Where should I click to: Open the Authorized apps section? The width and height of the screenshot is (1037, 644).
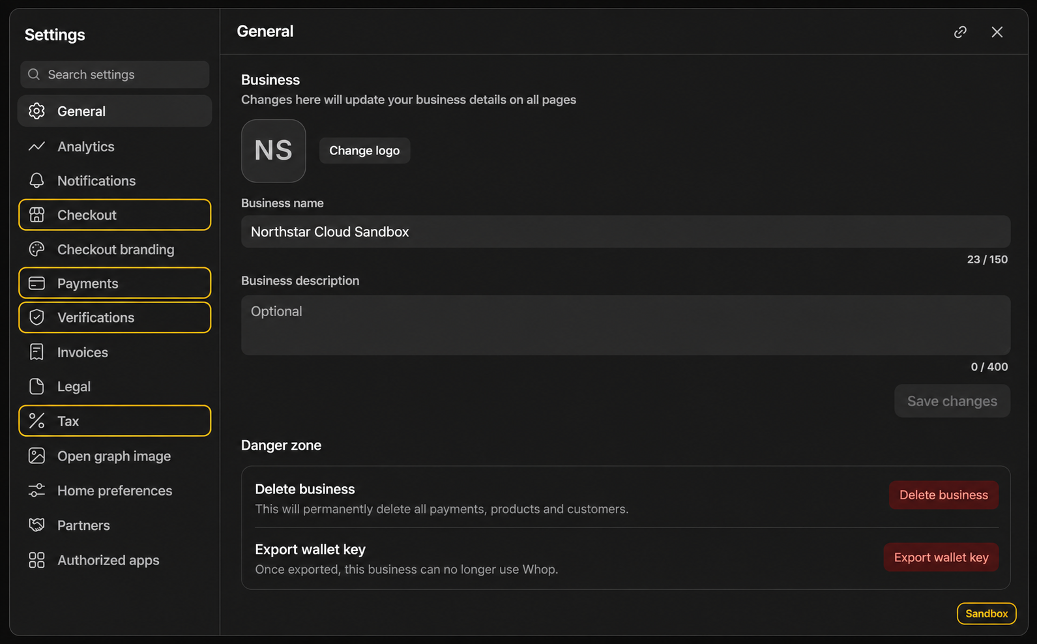pyautogui.click(x=115, y=560)
